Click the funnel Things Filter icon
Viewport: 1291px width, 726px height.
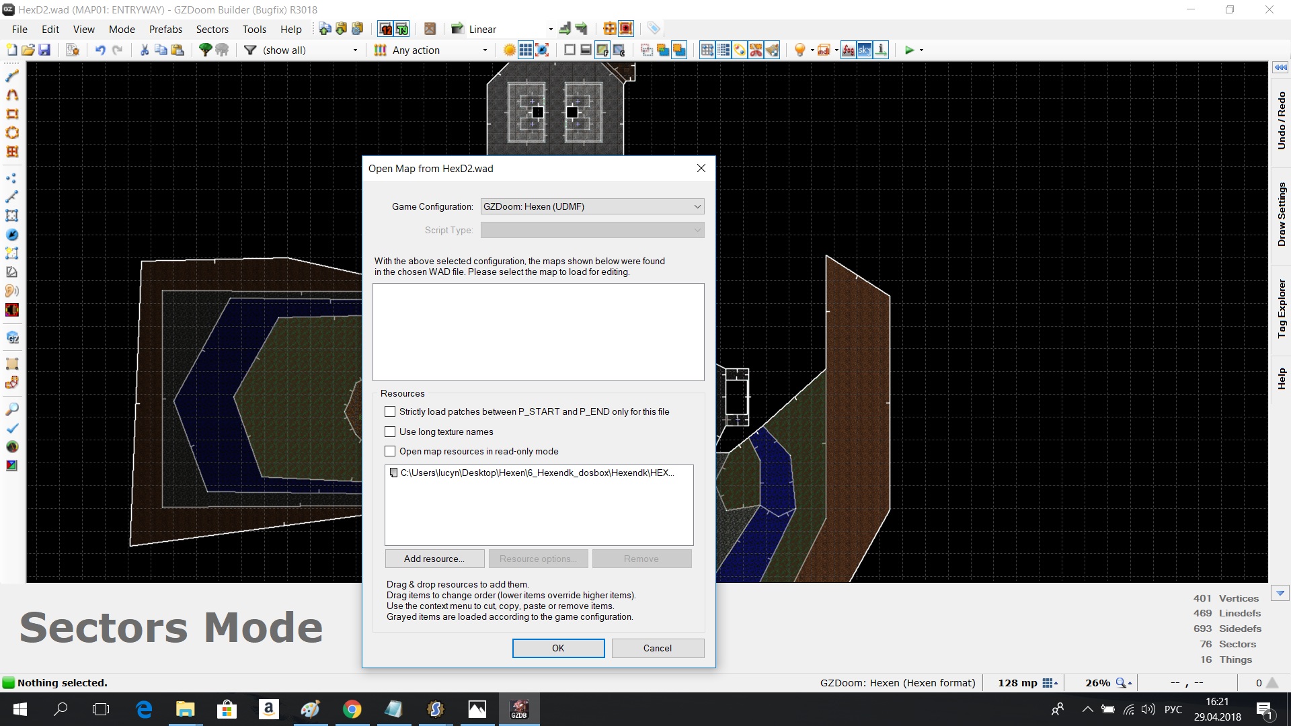click(x=250, y=50)
